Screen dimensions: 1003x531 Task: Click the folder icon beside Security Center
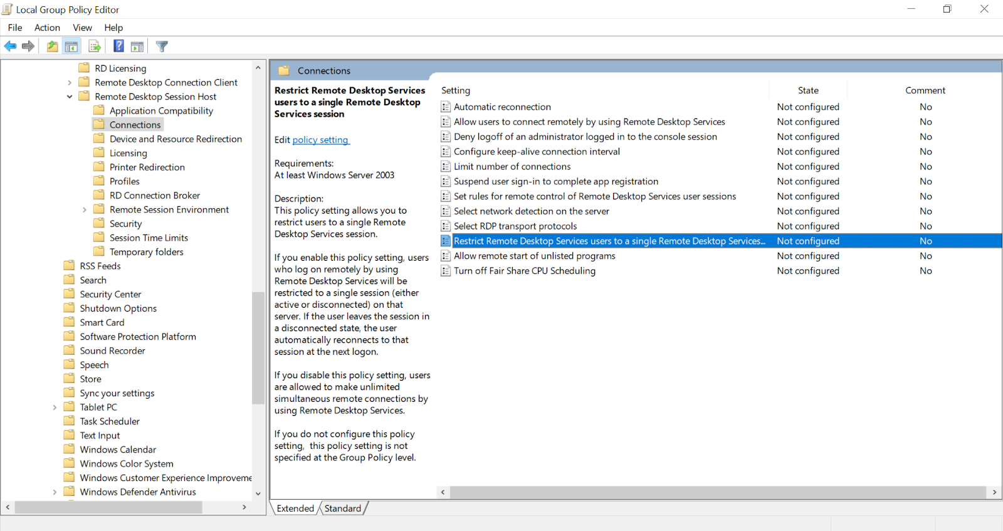[69, 294]
